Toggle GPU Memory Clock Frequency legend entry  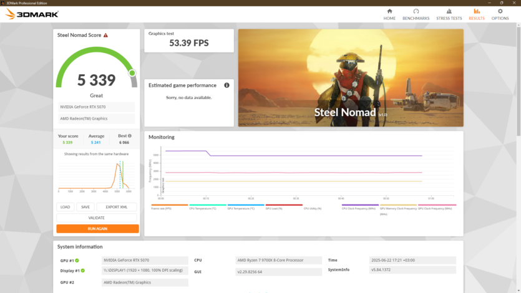tap(398, 209)
